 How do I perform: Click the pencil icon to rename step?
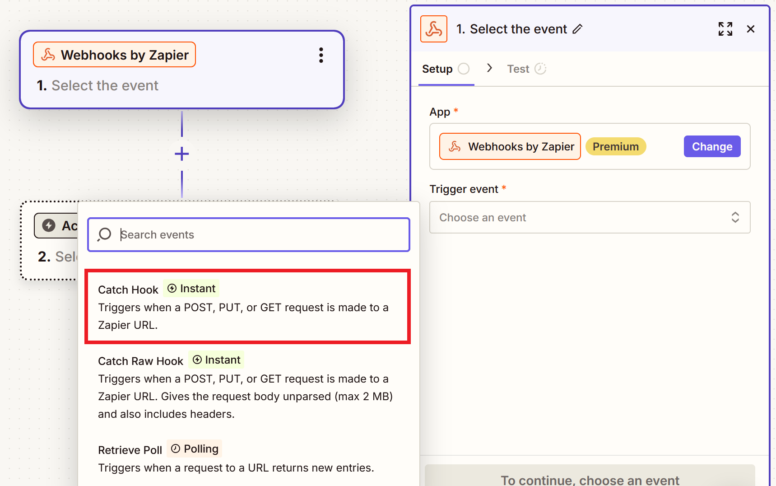pyautogui.click(x=577, y=29)
